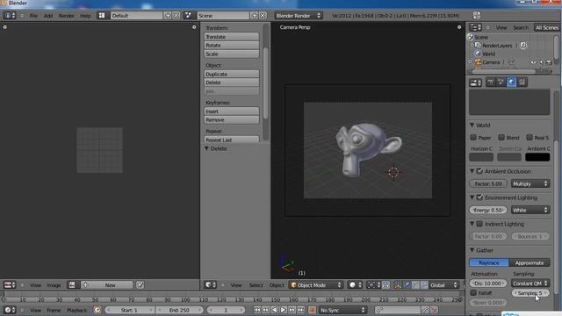
Task: Select the translate manipulator arrow icon
Action: [407, 284]
